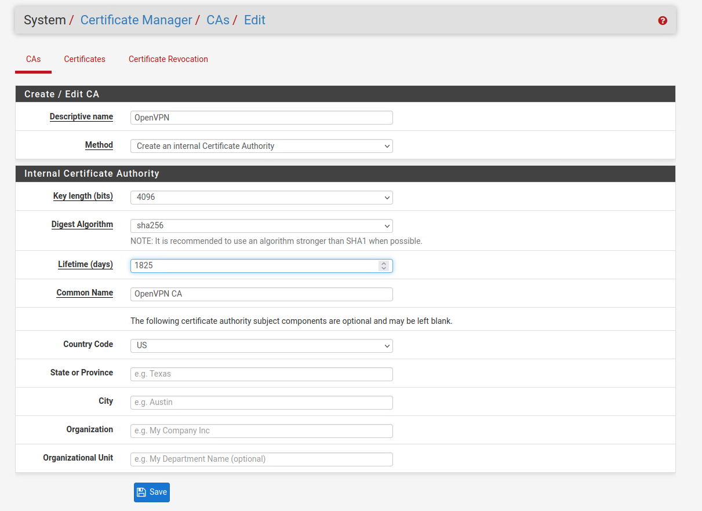Open the Certificate Revocation tab
The image size is (702, 511).
168,59
